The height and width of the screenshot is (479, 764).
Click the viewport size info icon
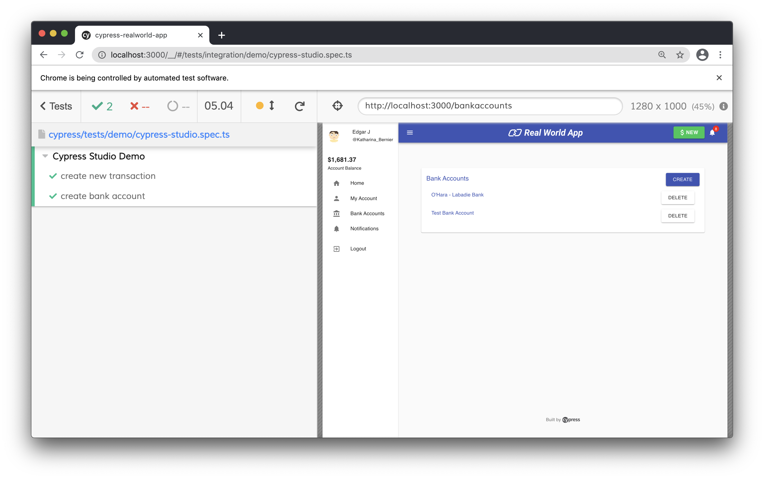(723, 106)
